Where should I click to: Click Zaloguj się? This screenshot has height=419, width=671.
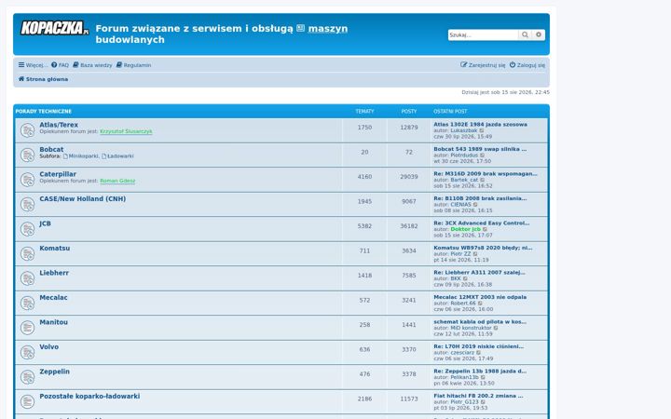pyautogui.click(x=527, y=65)
